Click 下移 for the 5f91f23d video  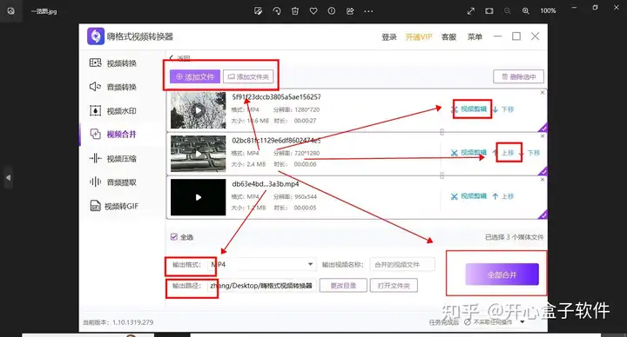(503, 109)
